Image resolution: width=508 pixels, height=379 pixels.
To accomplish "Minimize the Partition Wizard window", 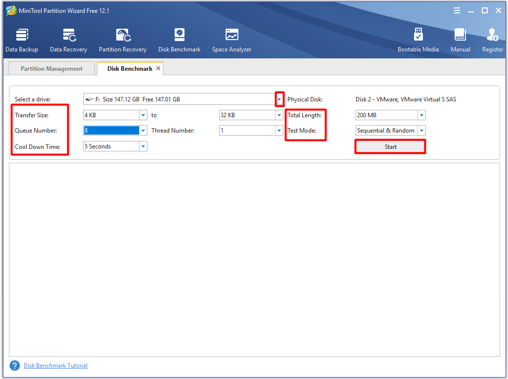I will click(471, 11).
